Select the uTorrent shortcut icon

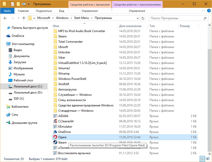coord(55,148)
